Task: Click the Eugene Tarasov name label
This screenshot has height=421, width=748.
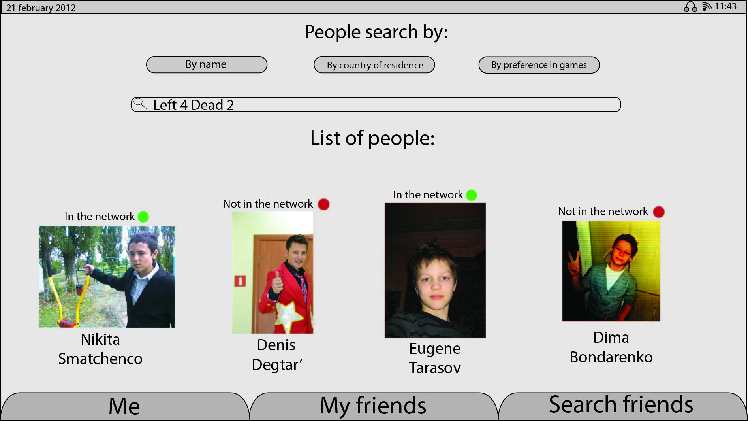Action: coord(435,358)
